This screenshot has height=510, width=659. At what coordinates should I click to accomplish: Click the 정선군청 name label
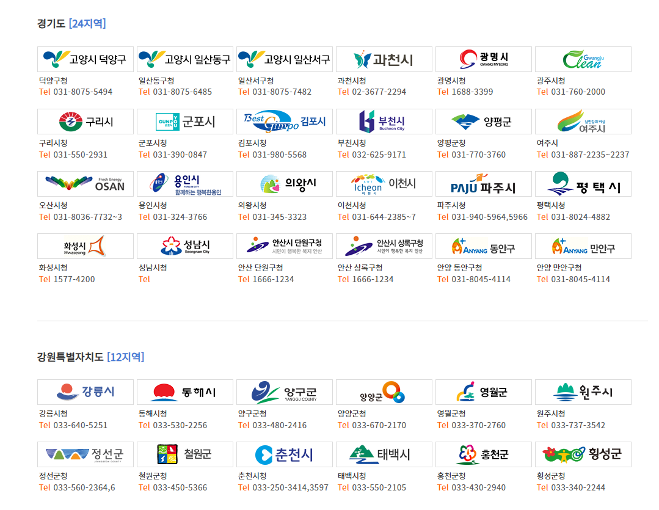(53, 476)
